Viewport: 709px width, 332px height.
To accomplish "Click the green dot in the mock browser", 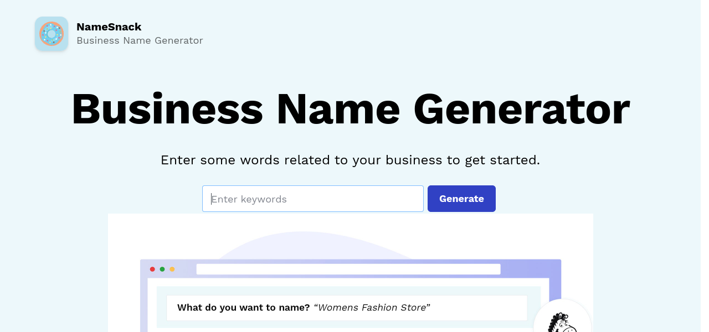I will (x=162, y=269).
